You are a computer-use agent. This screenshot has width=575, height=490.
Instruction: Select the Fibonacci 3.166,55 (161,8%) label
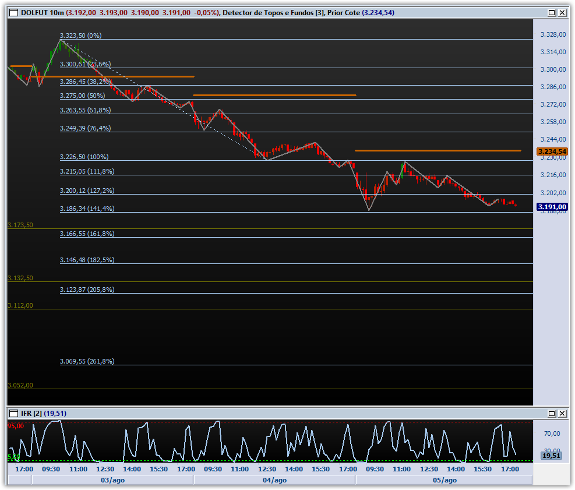[87, 234]
